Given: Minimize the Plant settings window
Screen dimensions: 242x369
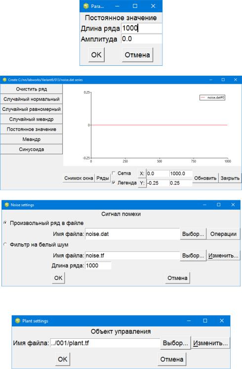Looking at the screenshot, I should [189, 321].
